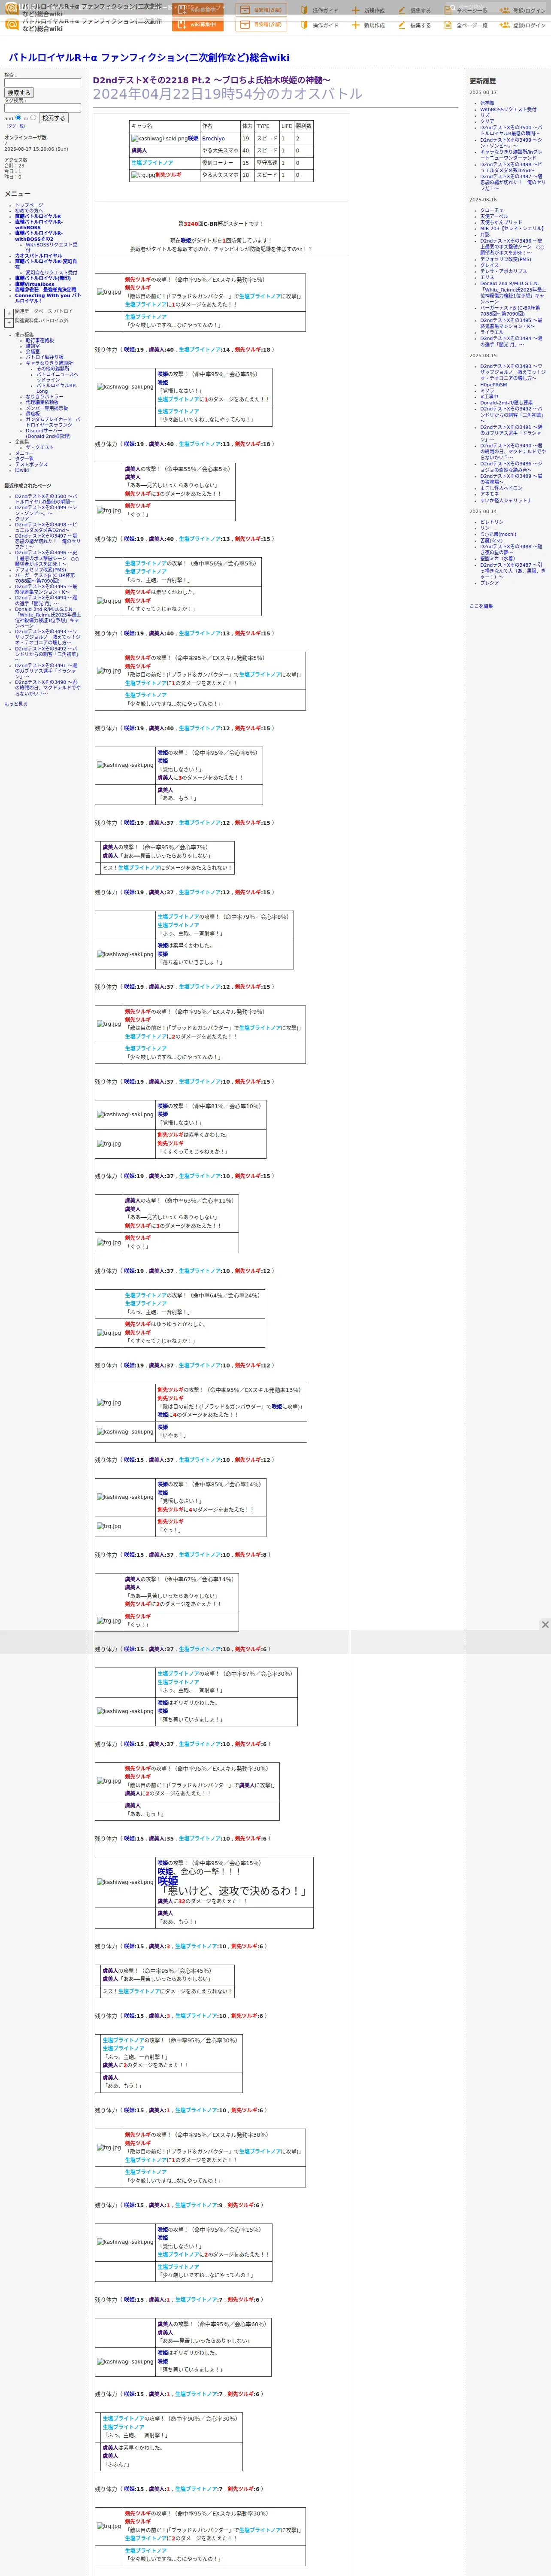Open 愚痴板 link
551x2576 pixels.
tap(33, 414)
